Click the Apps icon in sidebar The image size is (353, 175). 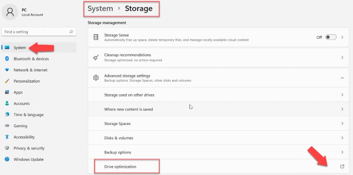pos(7,92)
